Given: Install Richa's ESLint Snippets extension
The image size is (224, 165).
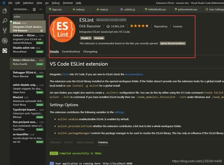Looking at the screenshot, I should click(x=40, y=64).
